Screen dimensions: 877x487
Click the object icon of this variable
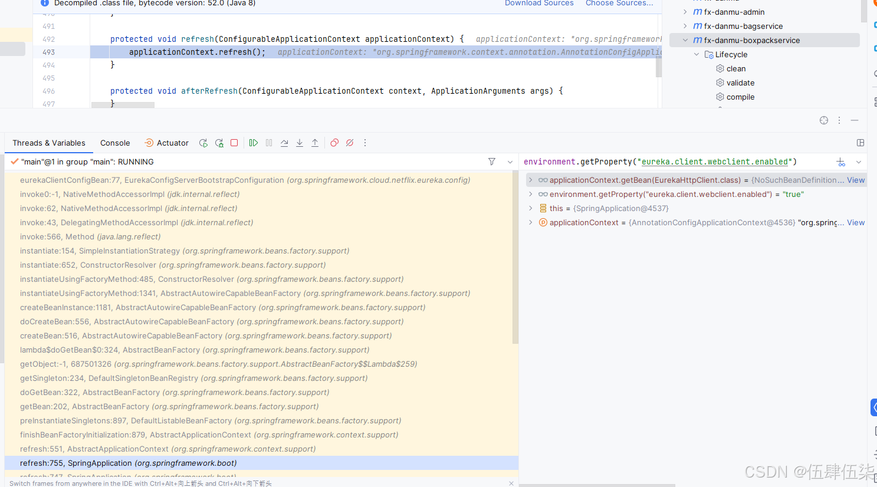(543, 208)
